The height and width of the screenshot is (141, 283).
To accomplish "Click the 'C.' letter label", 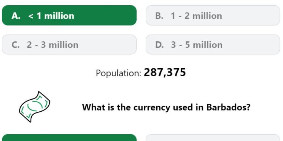I will click(15, 45).
